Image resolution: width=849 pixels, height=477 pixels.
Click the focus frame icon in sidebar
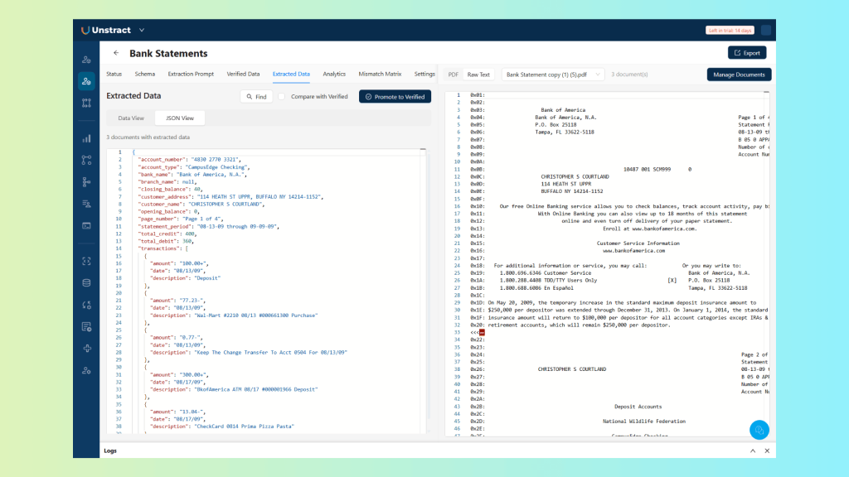[86, 261]
